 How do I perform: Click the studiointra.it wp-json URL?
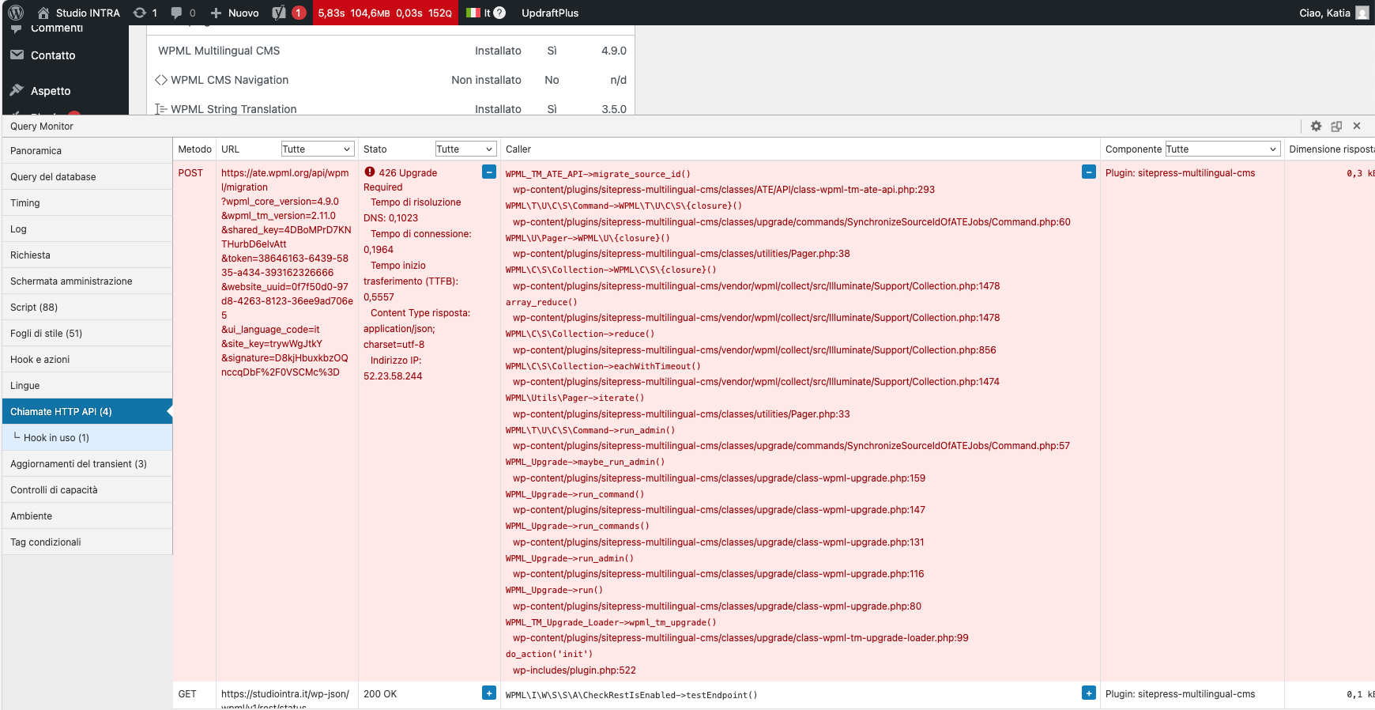(285, 699)
